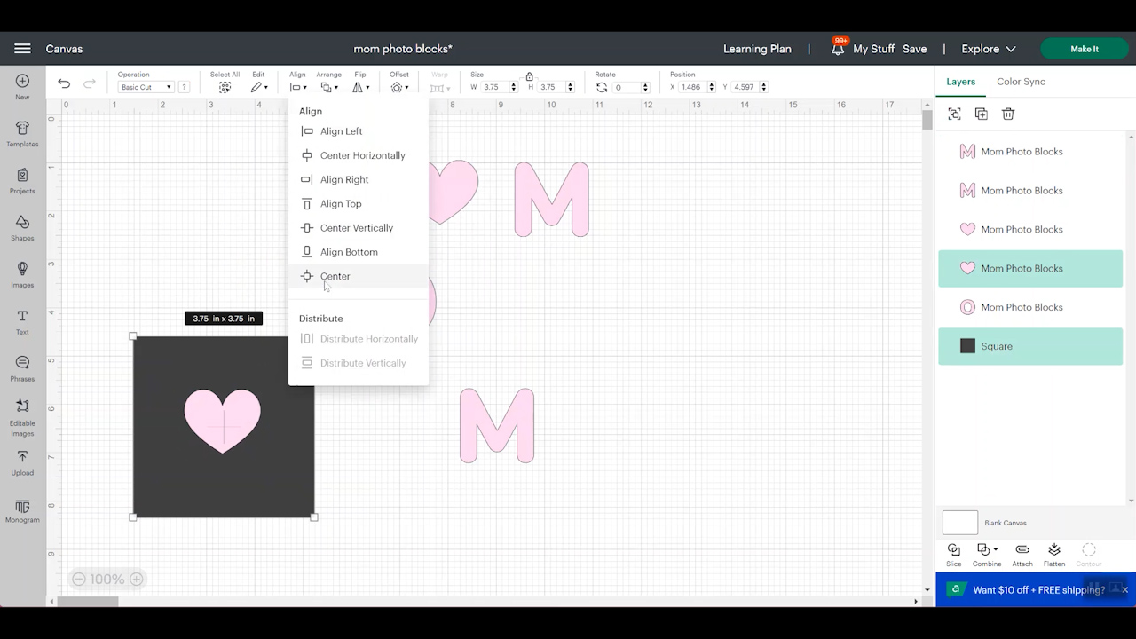
Task: Click the Width input field
Action: point(495,87)
